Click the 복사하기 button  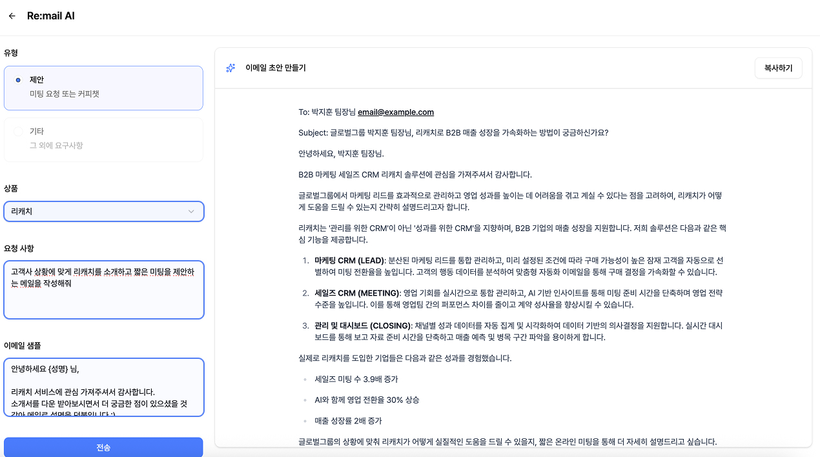pyautogui.click(x=778, y=68)
